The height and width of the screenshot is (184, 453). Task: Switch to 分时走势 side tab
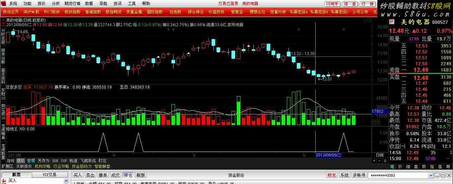click(3, 35)
